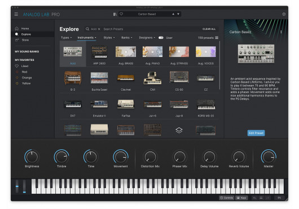Expand the Styles filter dropdown

[109, 38]
